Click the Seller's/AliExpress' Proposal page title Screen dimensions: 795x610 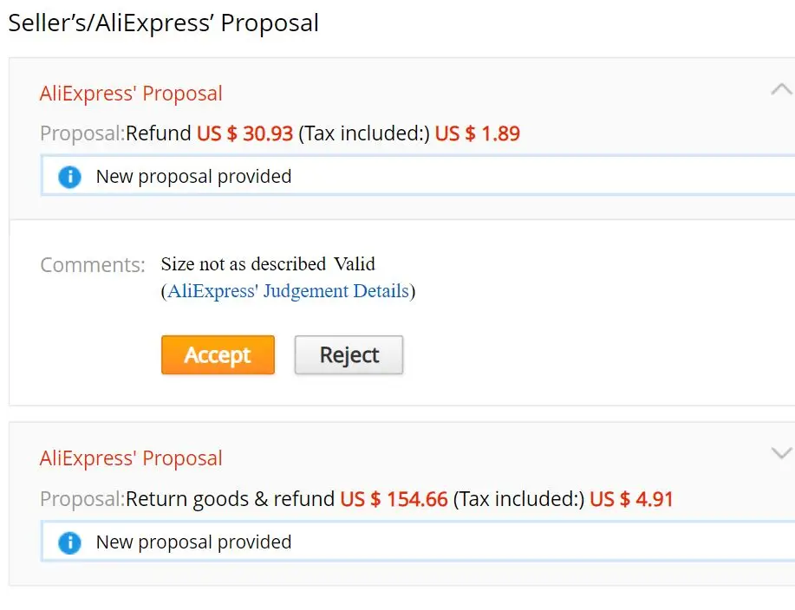click(x=163, y=23)
